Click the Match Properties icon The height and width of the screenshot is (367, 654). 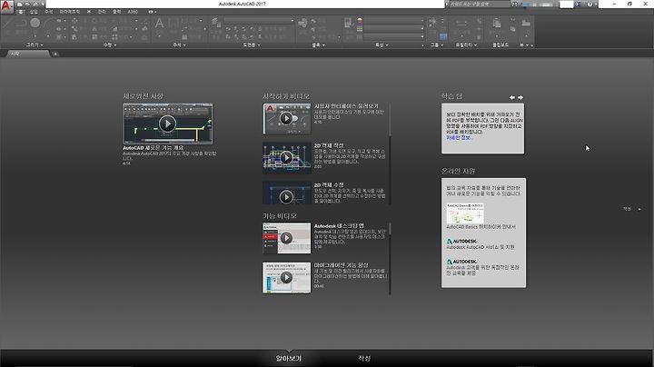point(348,23)
